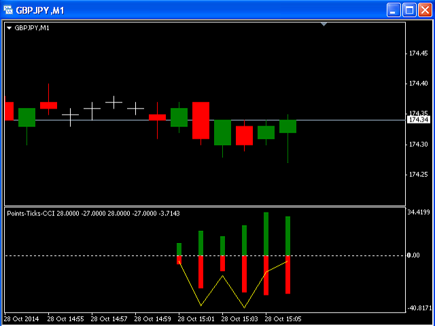The height and width of the screenshot is (326, 435).
Task: Click the chart shift marker triangle at top
Action: (x=324, y=24)
